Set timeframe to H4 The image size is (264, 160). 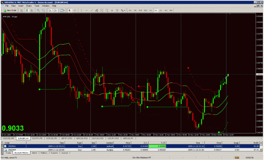click(x=156, y=11)
